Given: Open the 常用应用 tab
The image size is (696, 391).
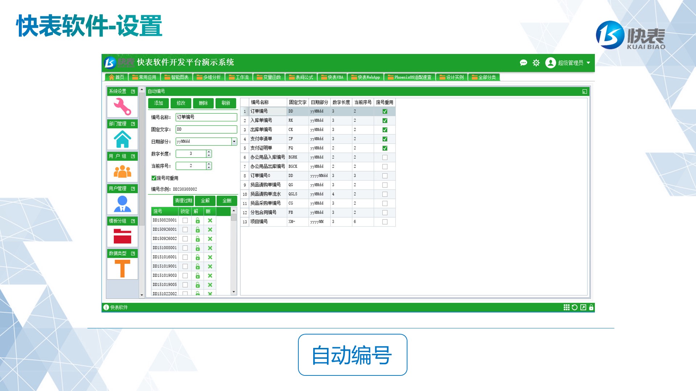Looking at the screenshot, I should coord(144,77).
